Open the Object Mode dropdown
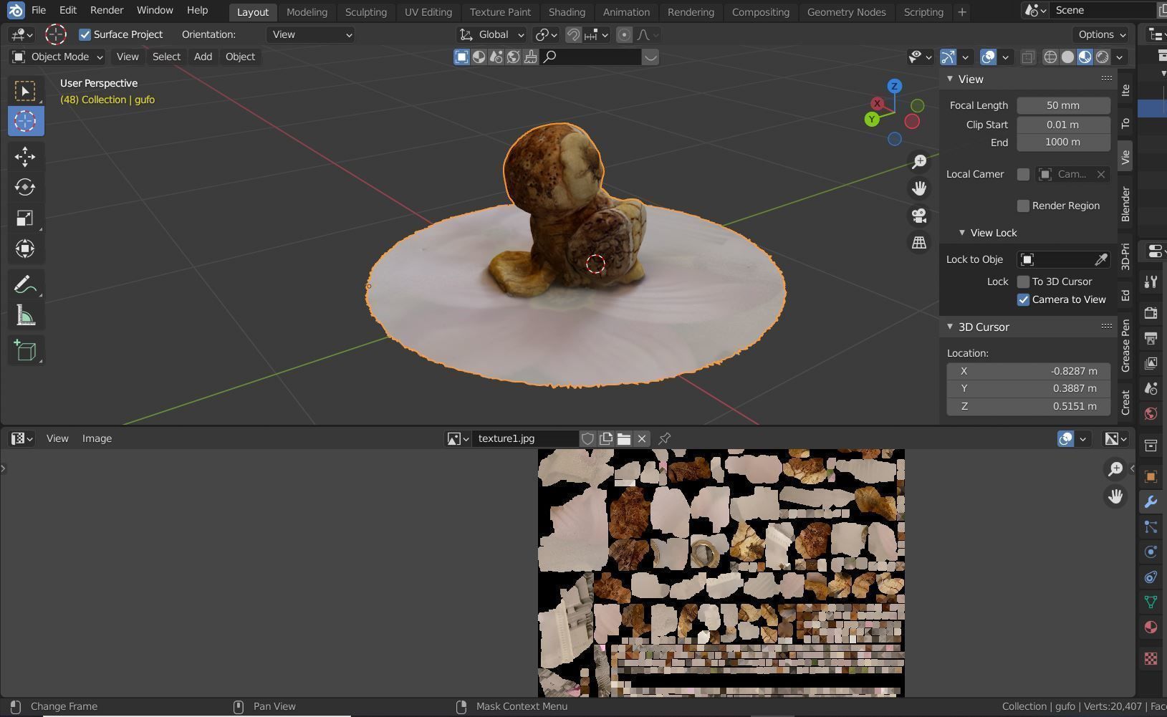 tap(57, 57)
